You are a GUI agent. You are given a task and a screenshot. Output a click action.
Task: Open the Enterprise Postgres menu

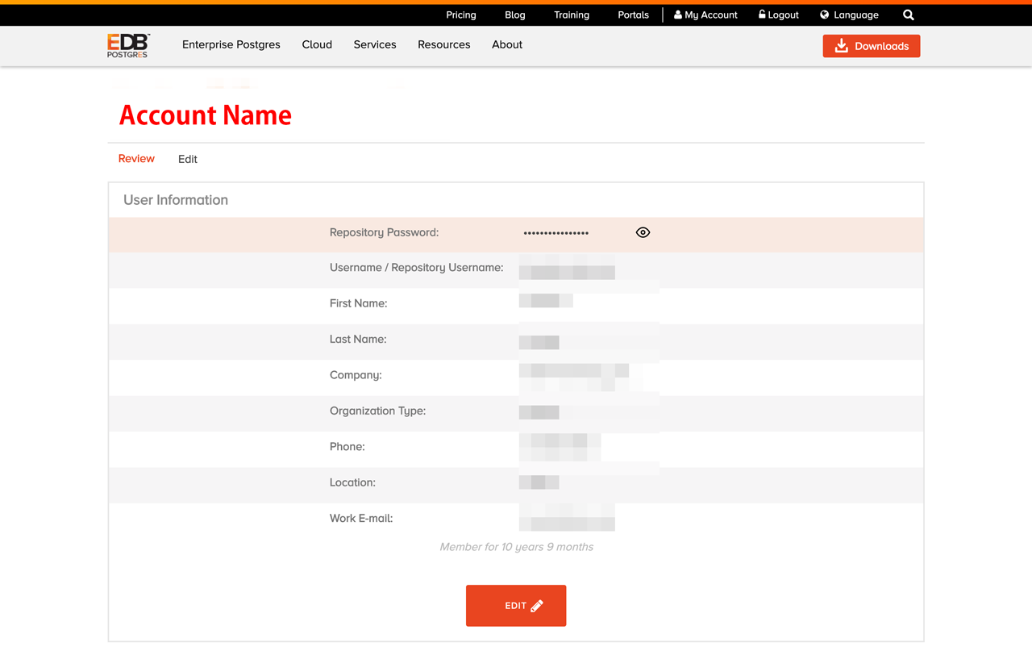[231, 44]
